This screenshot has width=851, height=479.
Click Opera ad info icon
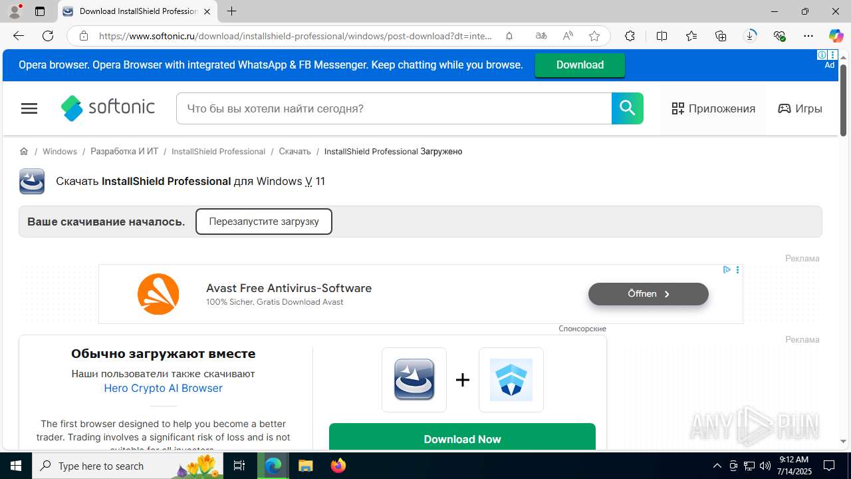click(x=822, y=55)
